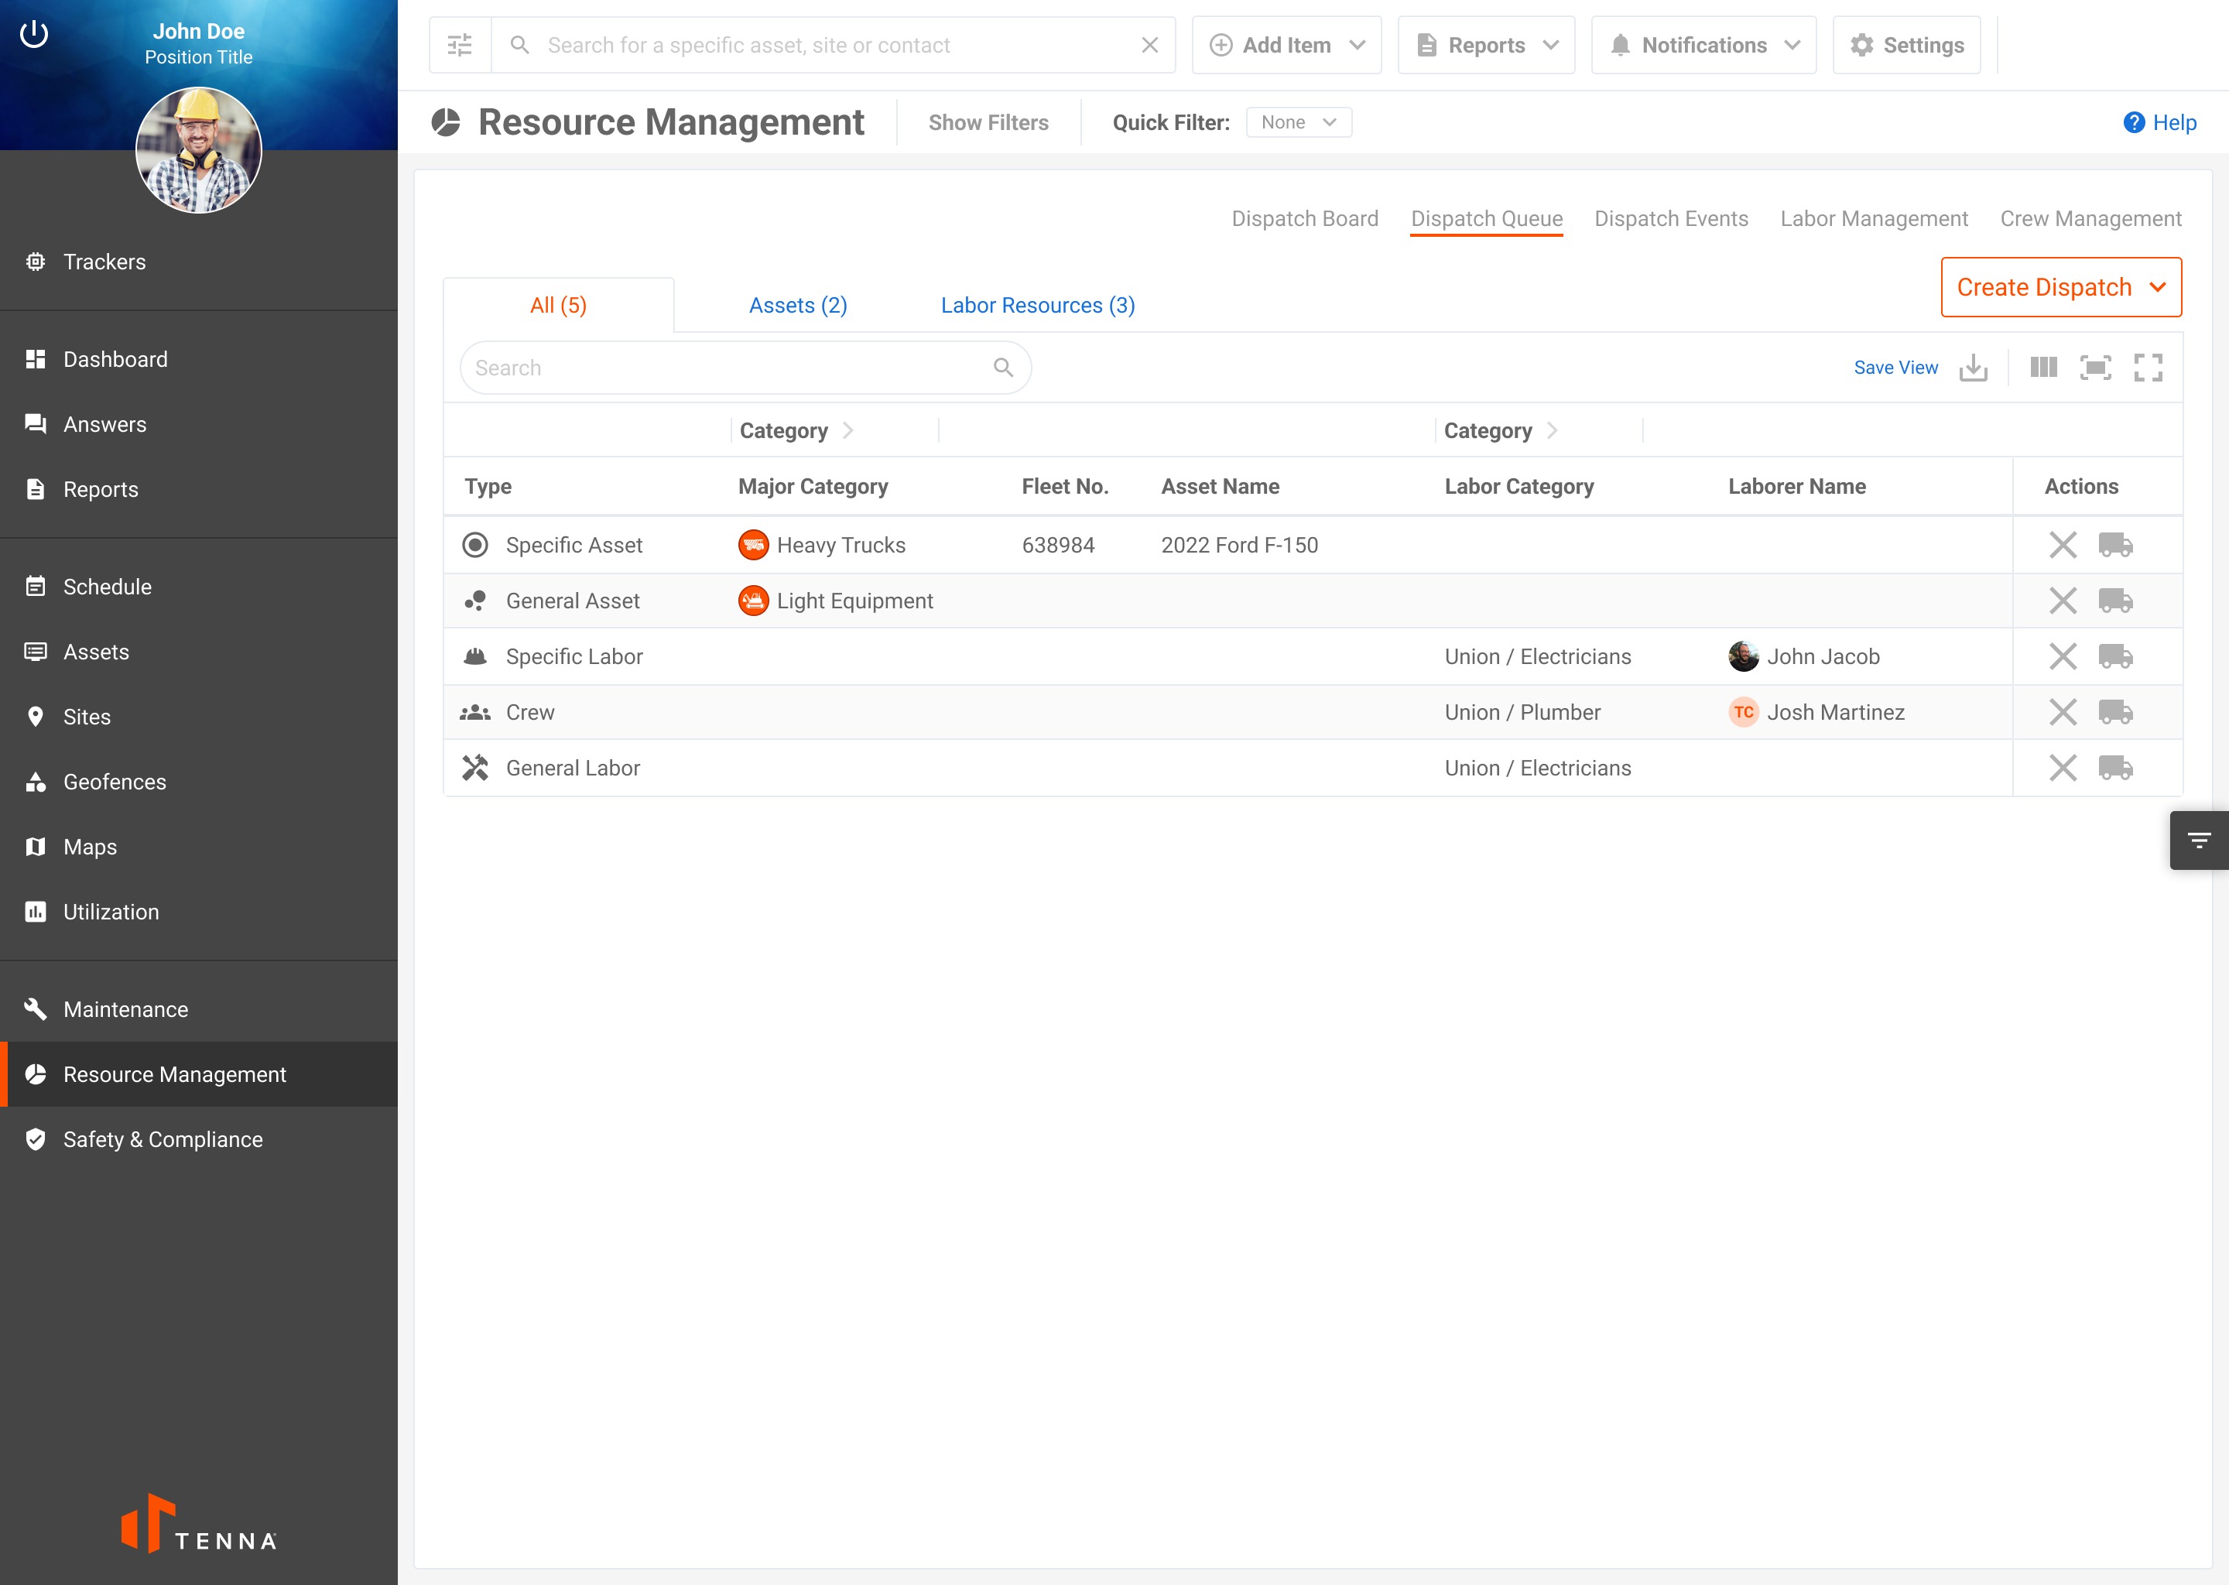
Task: Open Geofences in the sidebar
Action: point(199,782)
